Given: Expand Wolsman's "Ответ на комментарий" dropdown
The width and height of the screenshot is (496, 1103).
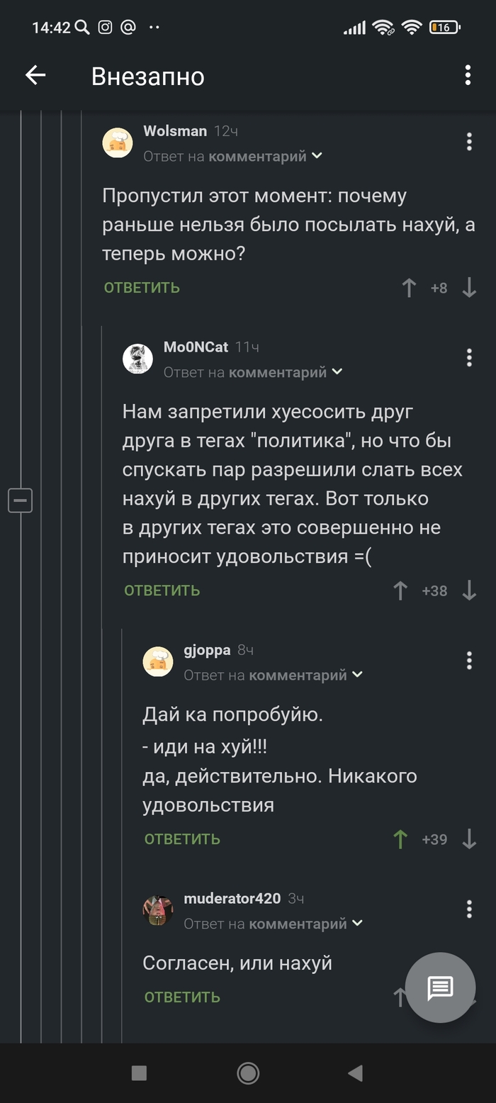Looking at the screenshot, I should [317, 156].
